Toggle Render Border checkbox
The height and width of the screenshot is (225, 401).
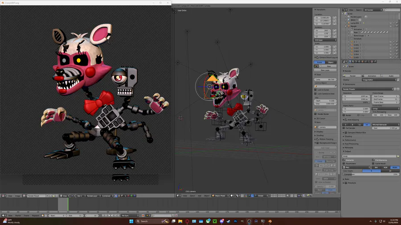coord(315,114)
